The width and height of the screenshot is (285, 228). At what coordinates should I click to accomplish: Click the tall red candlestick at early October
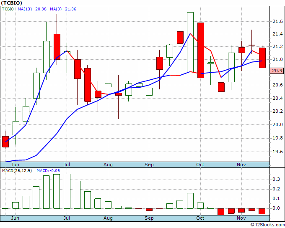click(201, 51)
